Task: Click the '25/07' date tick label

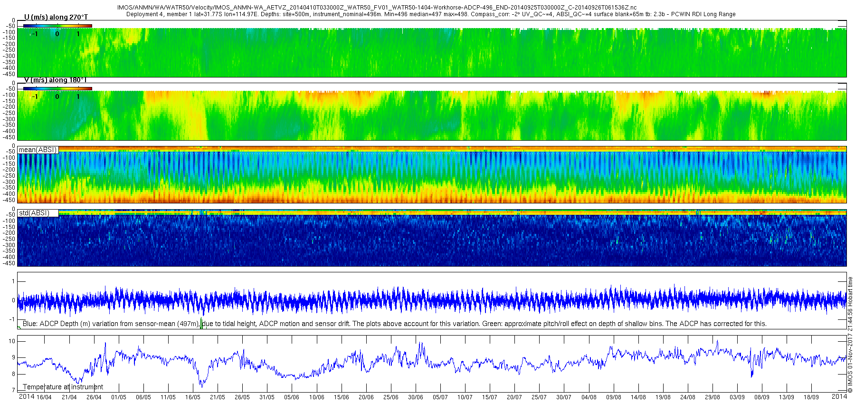Action: coord(539,397)
